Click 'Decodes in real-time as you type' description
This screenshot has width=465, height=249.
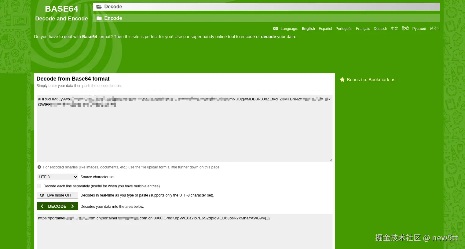pyautogui.click(x=147, y=195)
